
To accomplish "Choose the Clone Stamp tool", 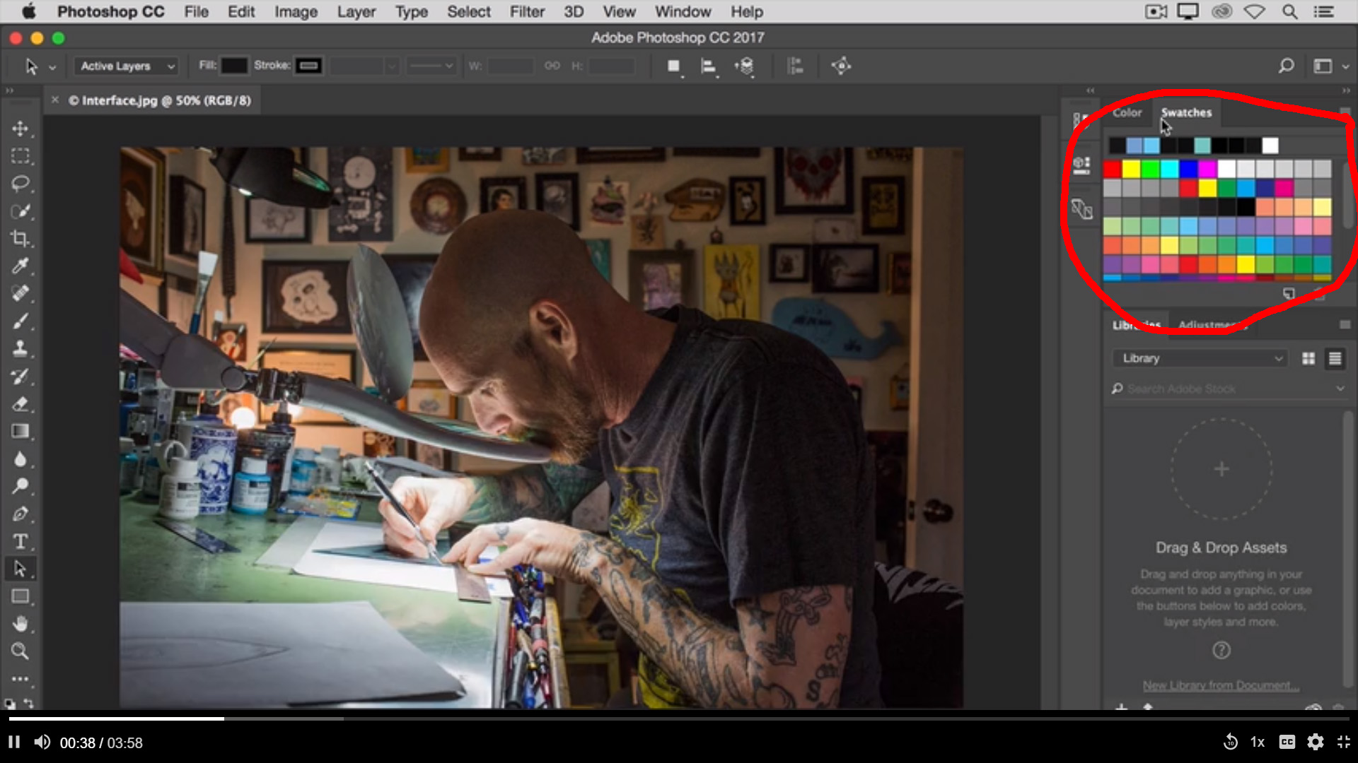I will (21, 348).
